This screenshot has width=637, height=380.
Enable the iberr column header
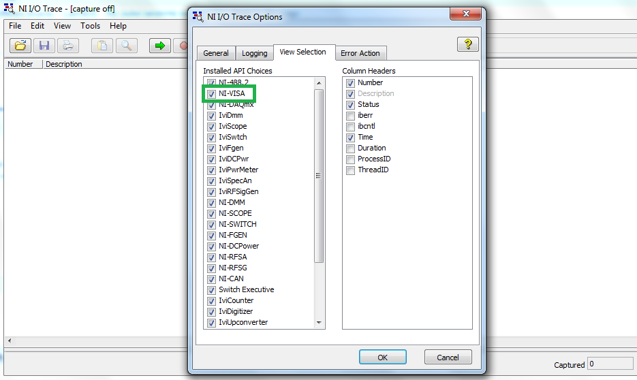[350, 116]
